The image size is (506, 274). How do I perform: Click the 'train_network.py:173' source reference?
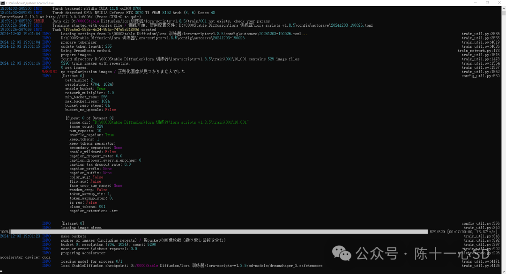click(x=478, y=51)
